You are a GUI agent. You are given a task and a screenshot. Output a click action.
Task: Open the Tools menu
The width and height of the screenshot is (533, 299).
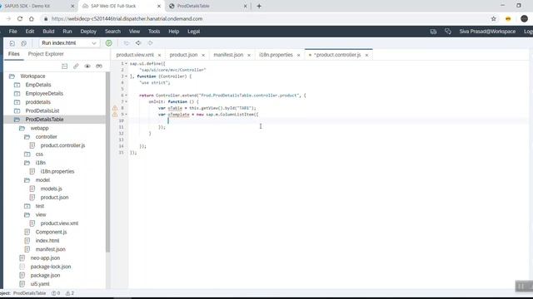(153, 32)
